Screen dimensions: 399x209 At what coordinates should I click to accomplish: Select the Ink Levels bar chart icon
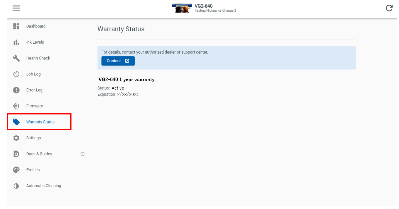click(x=16, y=42)
